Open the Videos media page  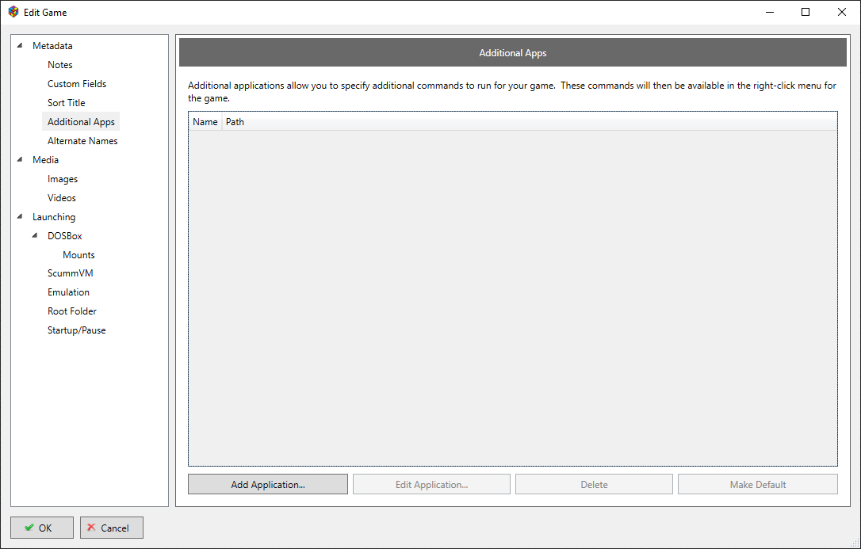point(62,198)
